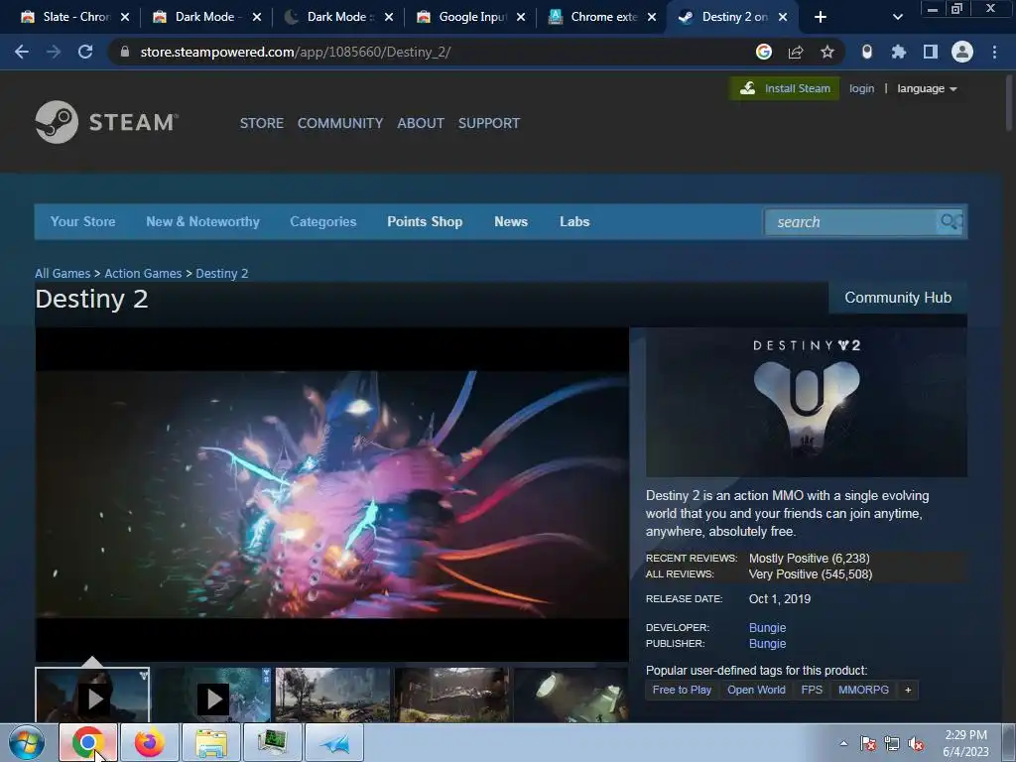Click the Free to Play tag

click(683, 691)
